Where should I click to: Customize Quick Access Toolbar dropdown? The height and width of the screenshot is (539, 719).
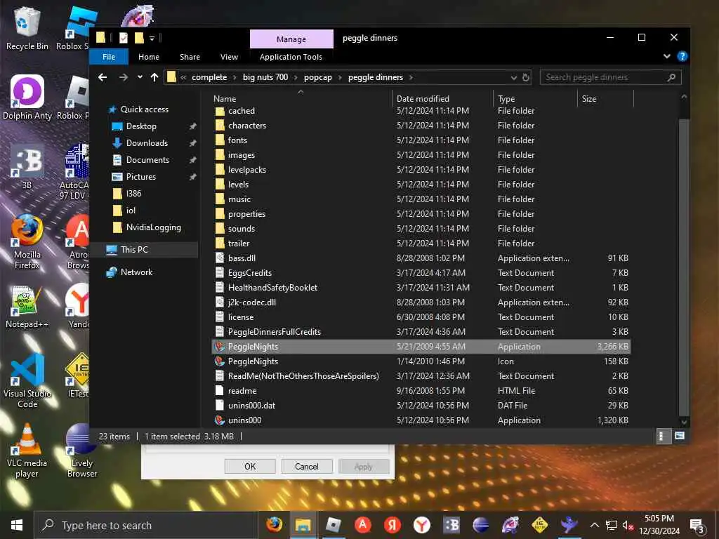click(152, 38)
